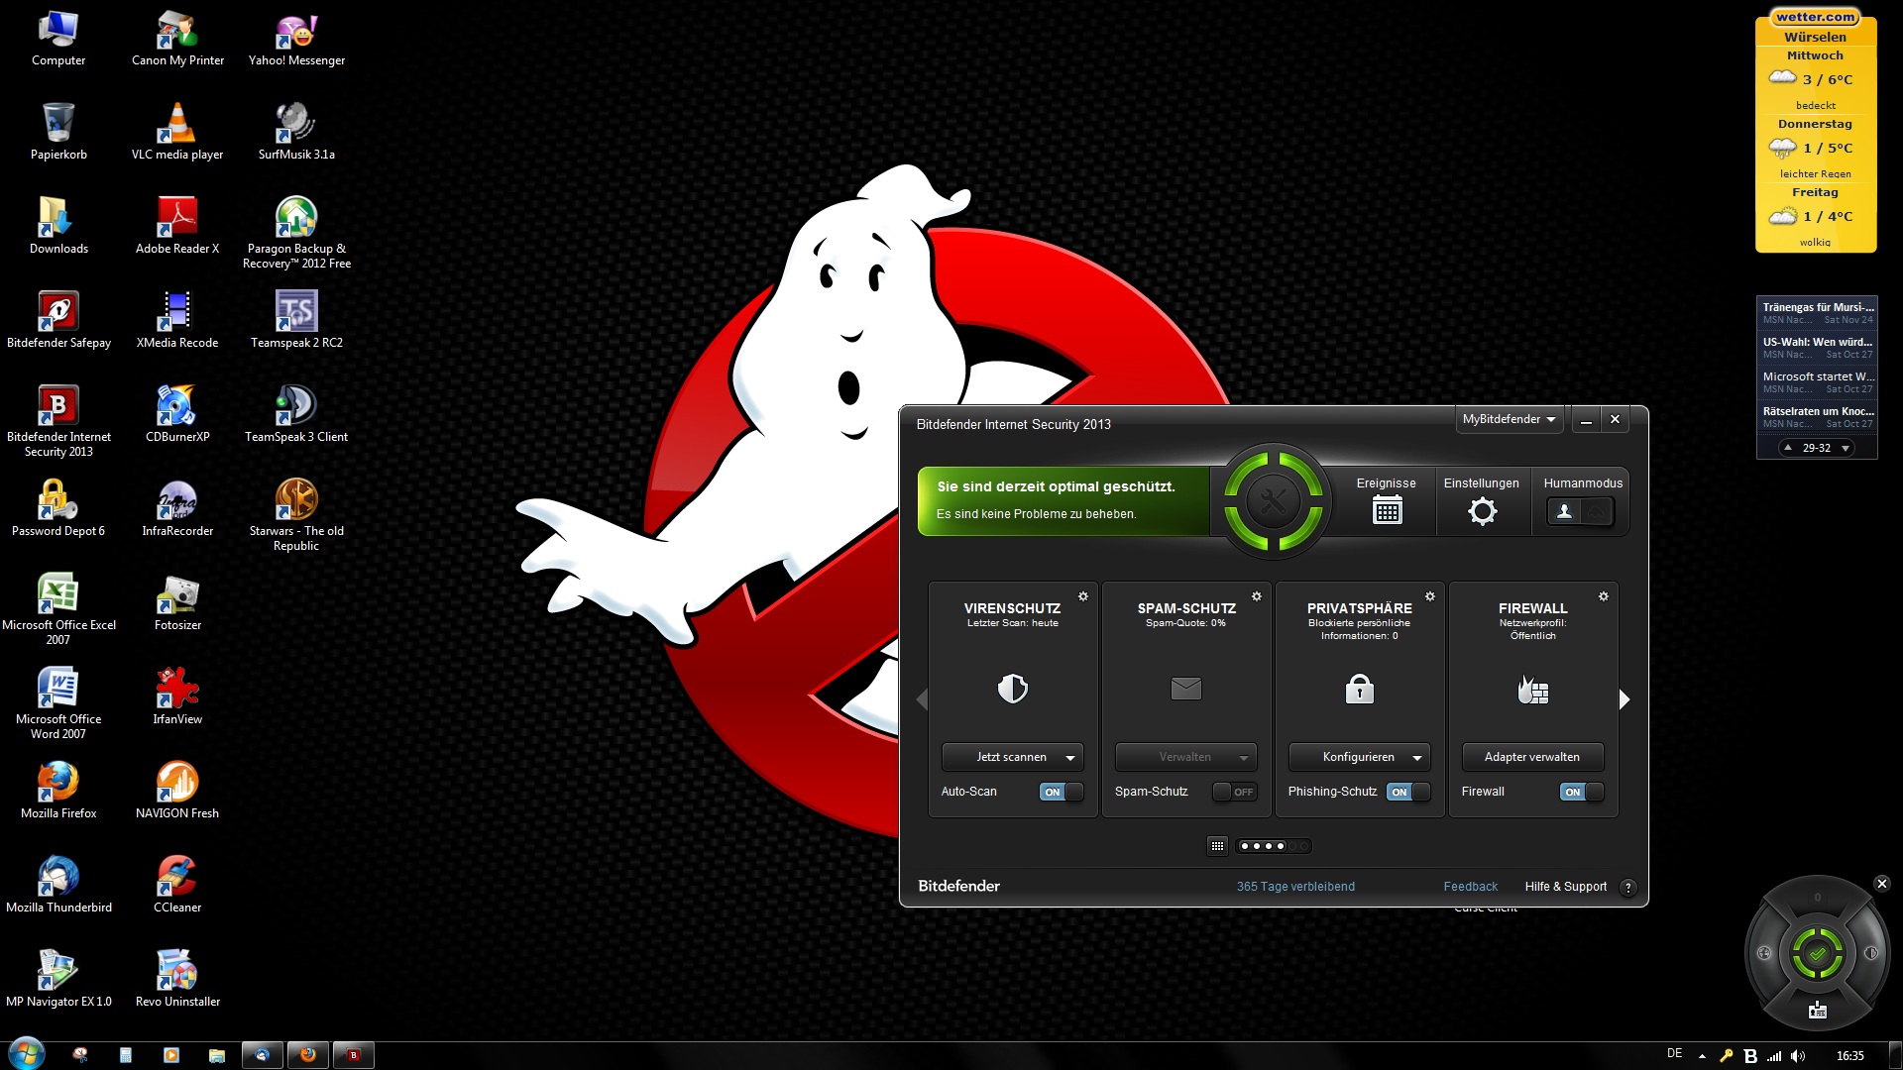Click the Virenschutz shield icon
This screenshot has width=1903, height=1070.
(1012, 689)
